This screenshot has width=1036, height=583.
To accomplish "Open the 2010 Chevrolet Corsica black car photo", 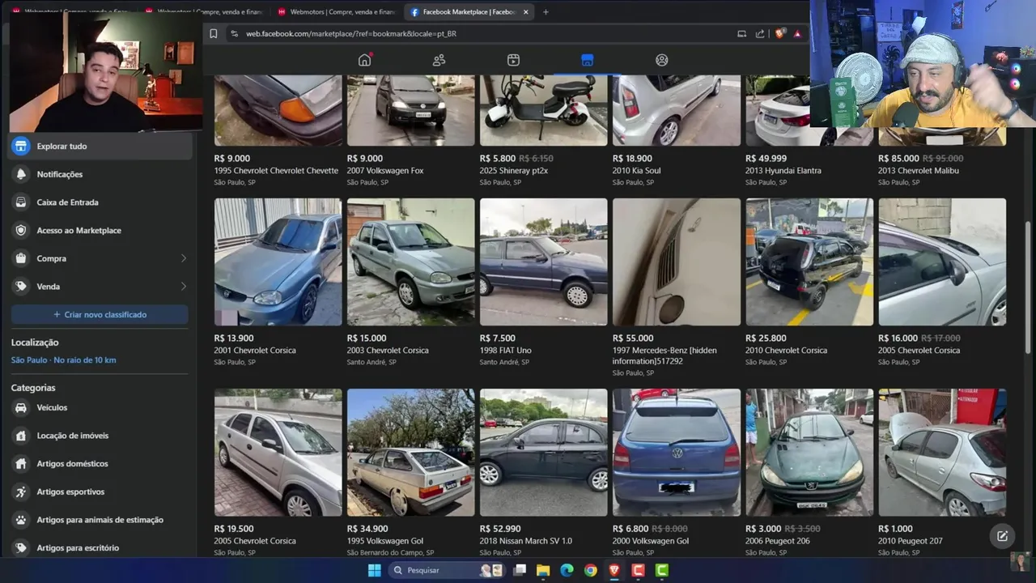I will (x=809, y=262).
